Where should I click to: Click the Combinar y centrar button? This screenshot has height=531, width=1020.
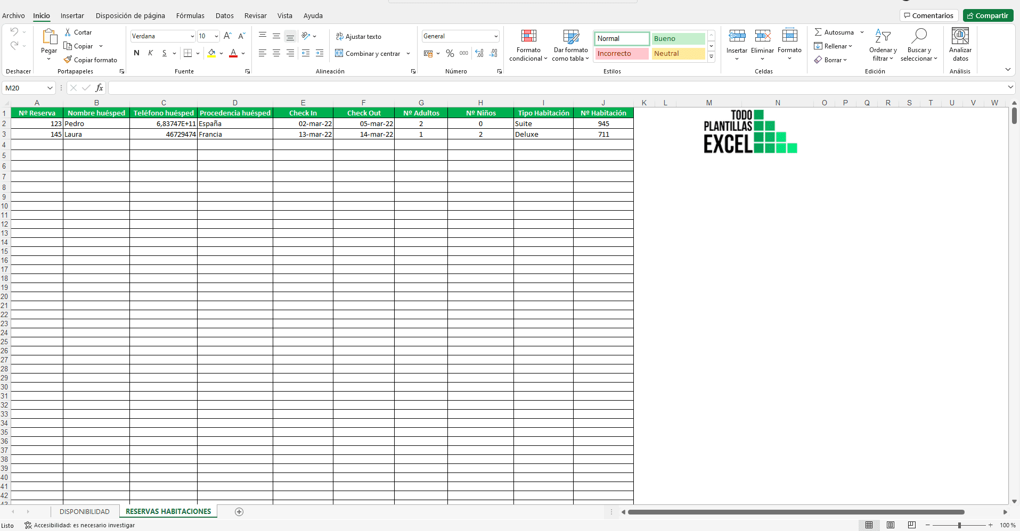pos(368,53)
